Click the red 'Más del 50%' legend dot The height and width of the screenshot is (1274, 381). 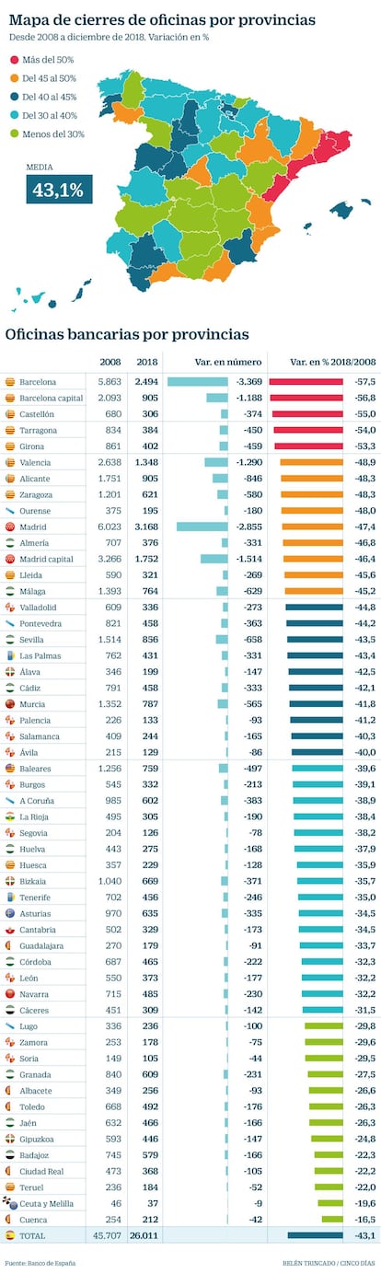pos(16,58)
